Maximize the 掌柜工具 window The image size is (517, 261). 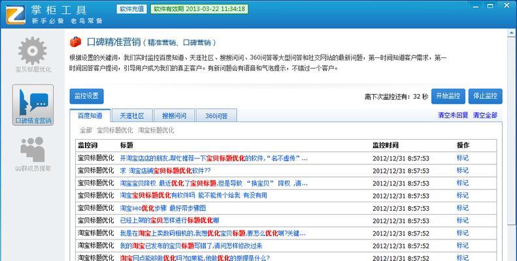(490, 7)
